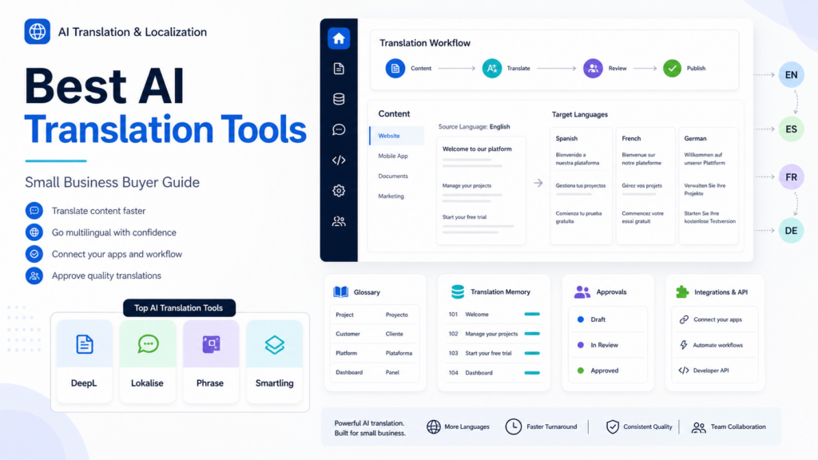Click the arrow between source and target languages
Viewport: 818px width, 460px height.
[538, 183]
